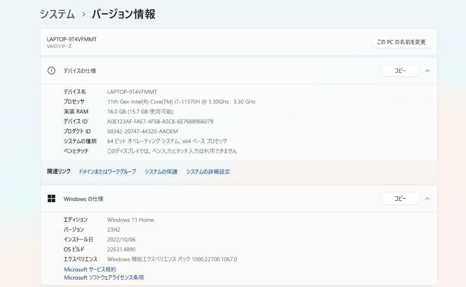Open システムの保護 from related links
The width and height of the screenshot is (466, 287).
pyautogui.click(x=161, y=171)
